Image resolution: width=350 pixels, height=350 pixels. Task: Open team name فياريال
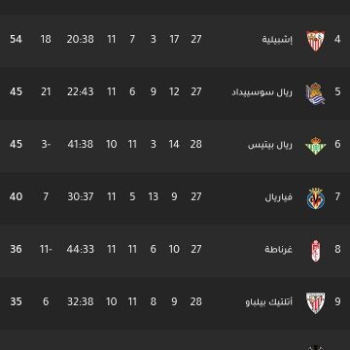click(x=279, y=197)
